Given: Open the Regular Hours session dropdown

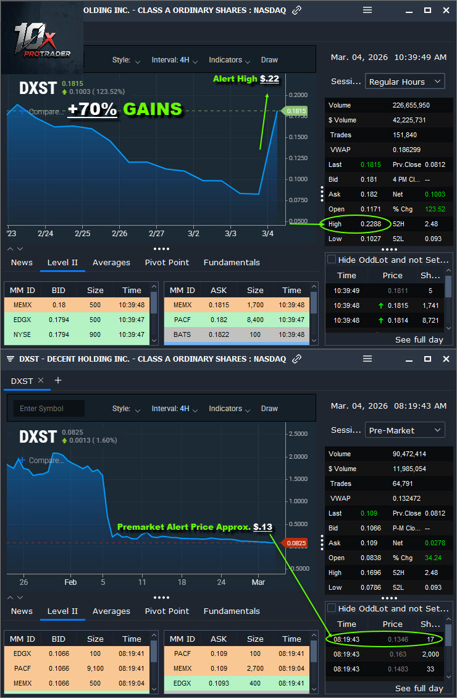Looking at the screenshot, I should 405,82.
